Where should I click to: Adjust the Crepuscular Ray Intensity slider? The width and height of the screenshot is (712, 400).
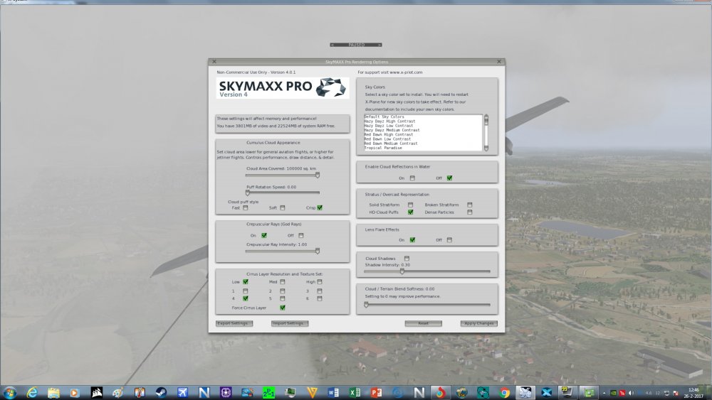click(283, 251)
